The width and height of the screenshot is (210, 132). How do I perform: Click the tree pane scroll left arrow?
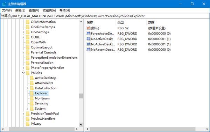(x=3, y=129)
